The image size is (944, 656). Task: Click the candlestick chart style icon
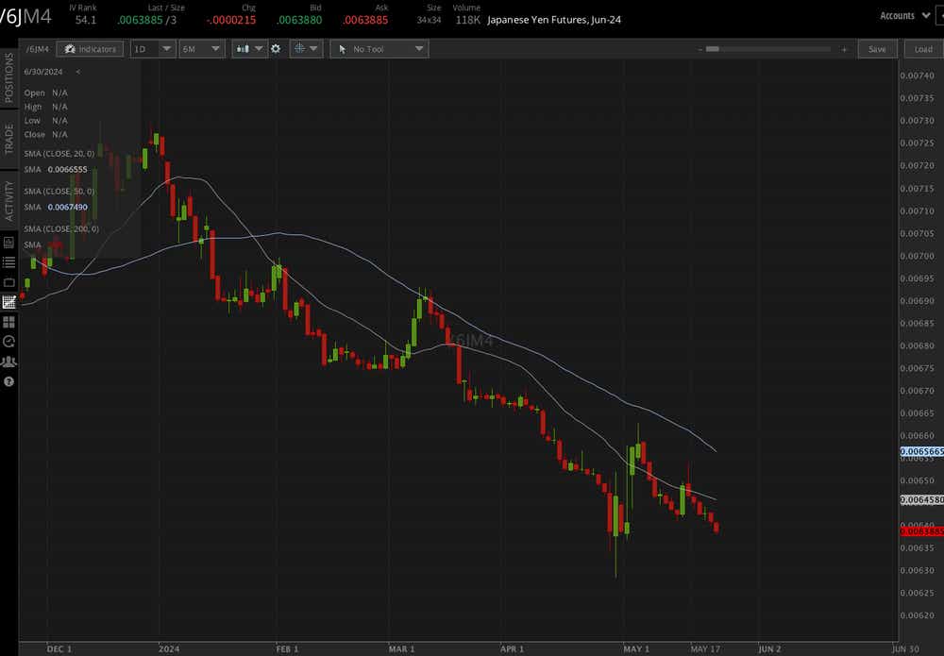coord(244,48)
